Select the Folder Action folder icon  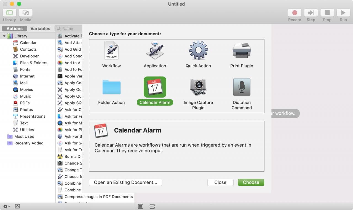pyautogui.click(x=111, y=87)
